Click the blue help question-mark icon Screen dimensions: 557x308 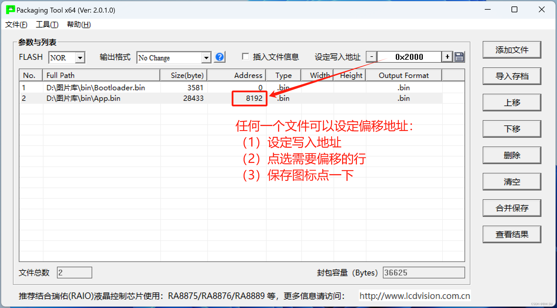220,57
